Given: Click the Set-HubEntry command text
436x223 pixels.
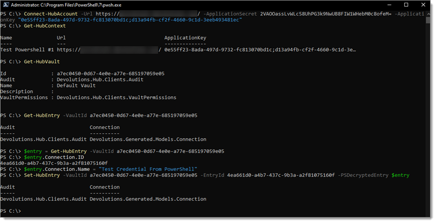Looking at the screenshot, I should tap(42, 175).
